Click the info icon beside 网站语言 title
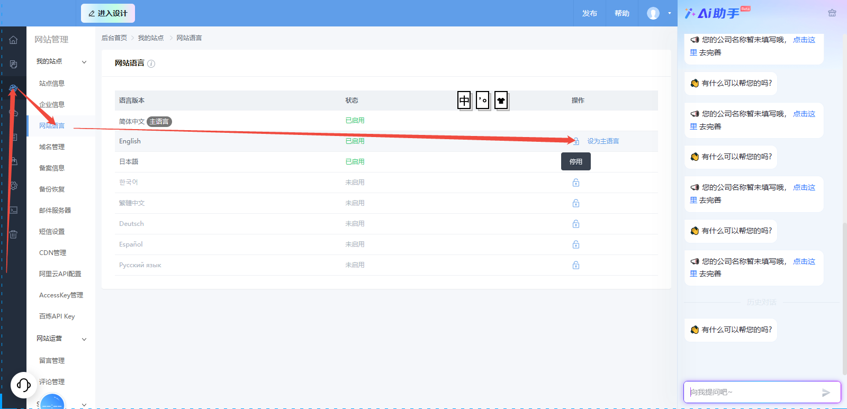847x409 pixels. click(151, 63)
